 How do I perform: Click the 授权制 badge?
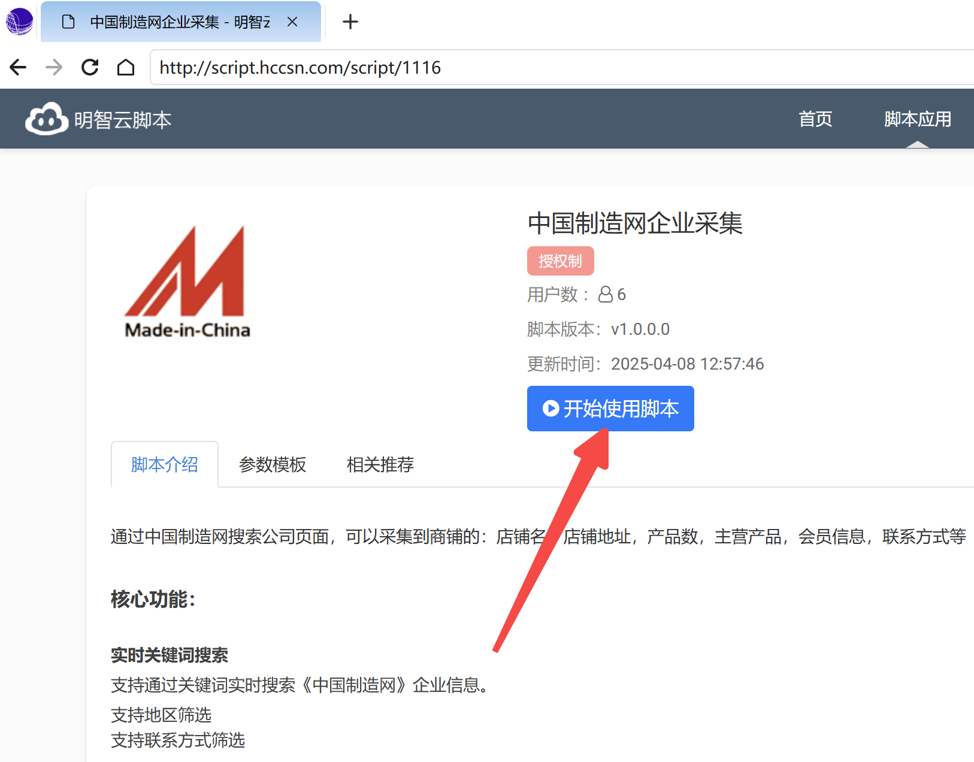point(561,261)
